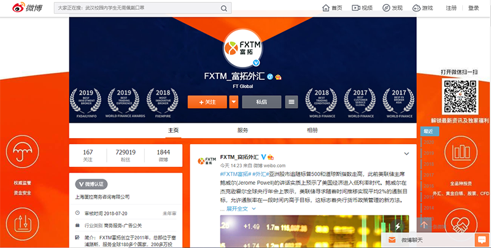Click the 未年审 status text
This screenshot has height=248, width=491.
169,214
